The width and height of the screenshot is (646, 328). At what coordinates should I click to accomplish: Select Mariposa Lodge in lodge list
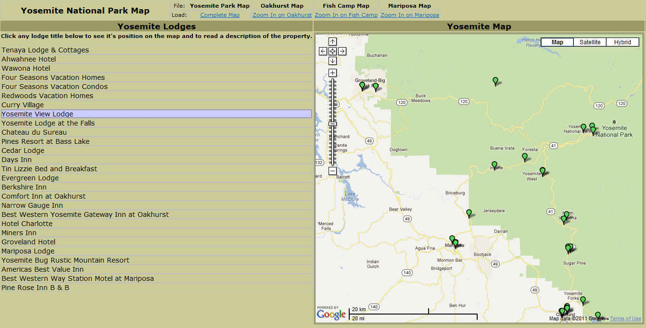156,251
